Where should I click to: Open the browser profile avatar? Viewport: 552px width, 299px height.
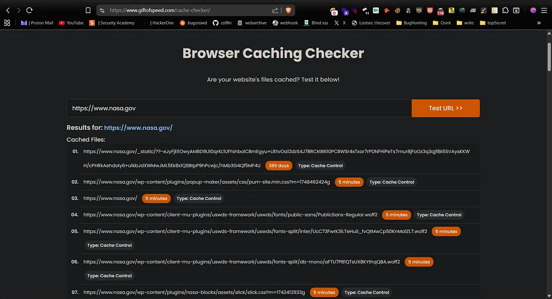(533, 11)
